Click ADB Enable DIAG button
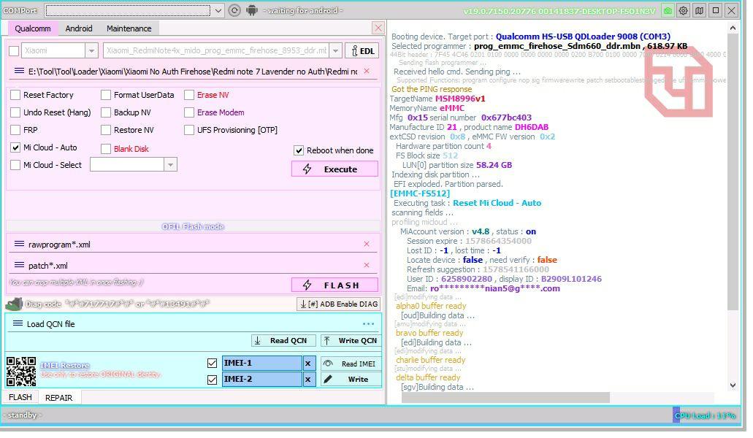Viewport: 753px width, 438px height. tap(339, 304)
